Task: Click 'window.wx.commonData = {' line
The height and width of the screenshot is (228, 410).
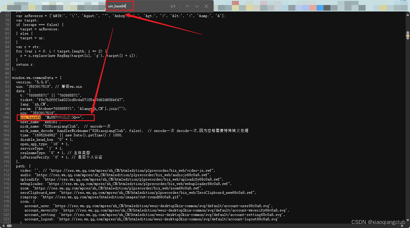Action: coord(37,78)
